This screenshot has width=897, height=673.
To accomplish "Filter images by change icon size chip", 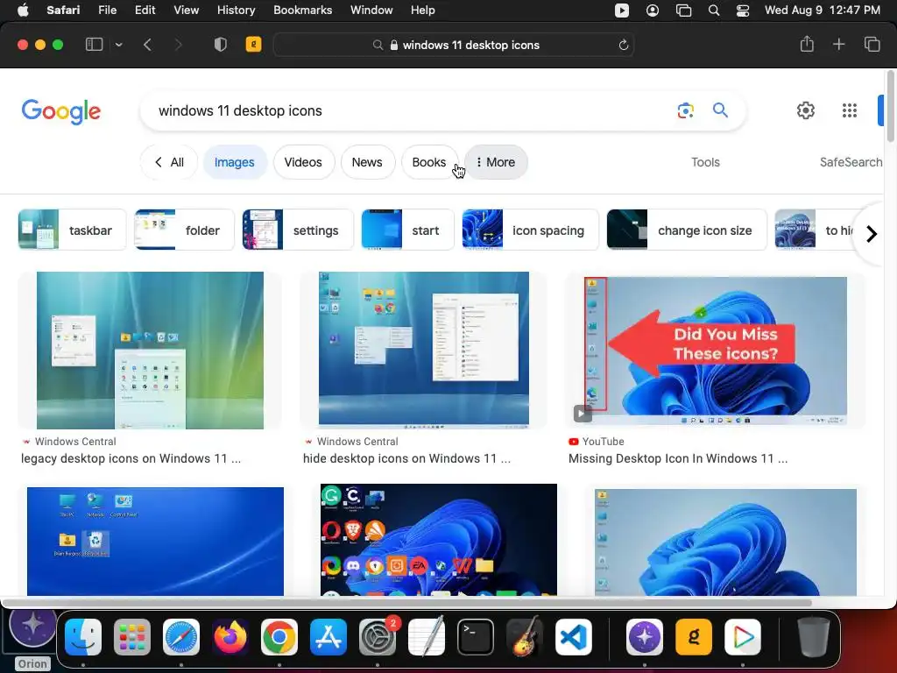I will [687, 230].
